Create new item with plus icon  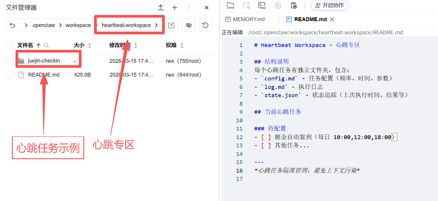[175, 8]
